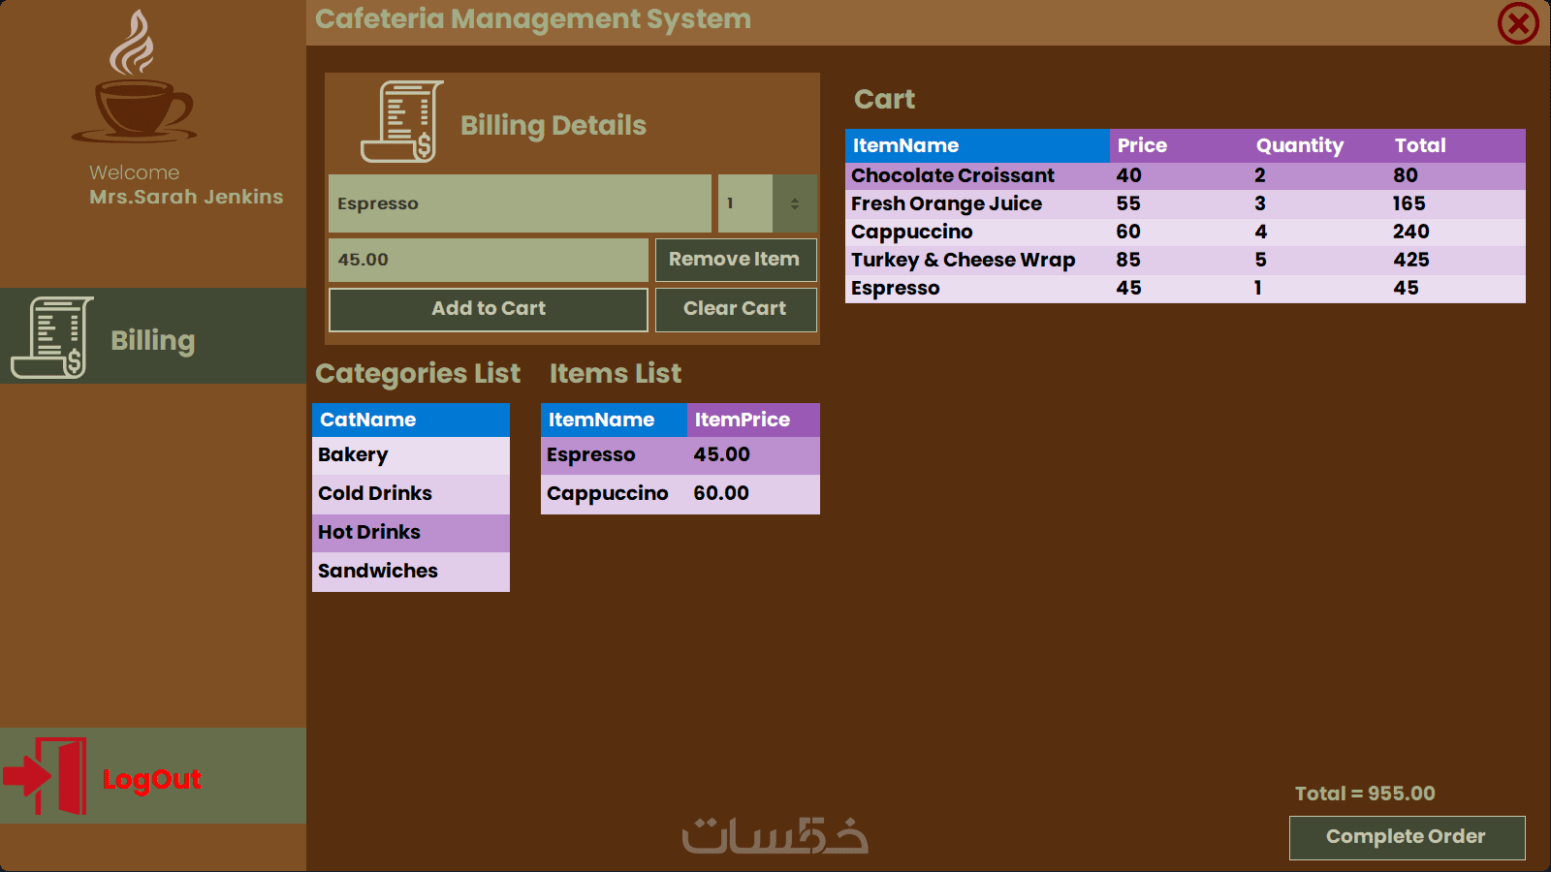Viewport: 1551px width, 872px height.
Task: Select the Espresso row in the cart
Action: coord(1186,289)
